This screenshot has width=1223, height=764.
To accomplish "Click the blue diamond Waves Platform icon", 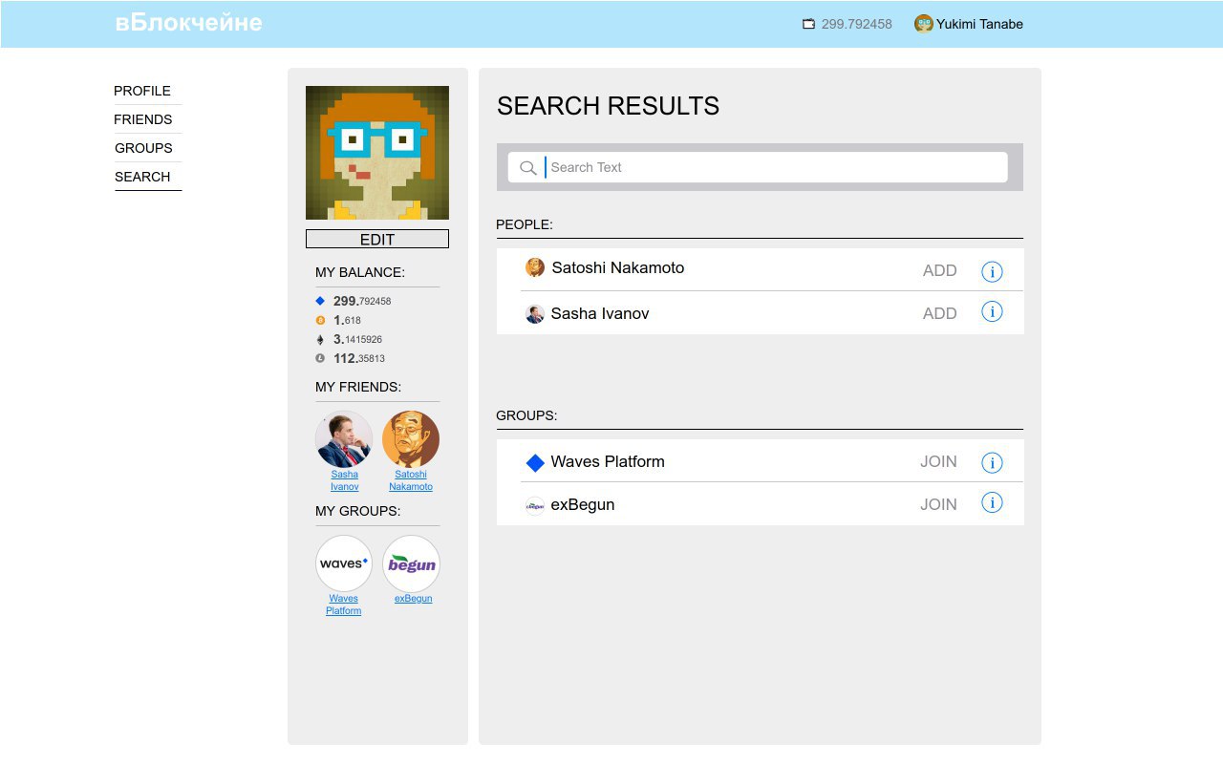I will click(535, 463).
